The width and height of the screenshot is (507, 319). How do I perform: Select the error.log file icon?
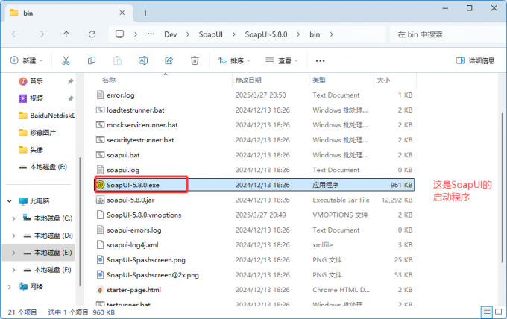tap(100, 95)
